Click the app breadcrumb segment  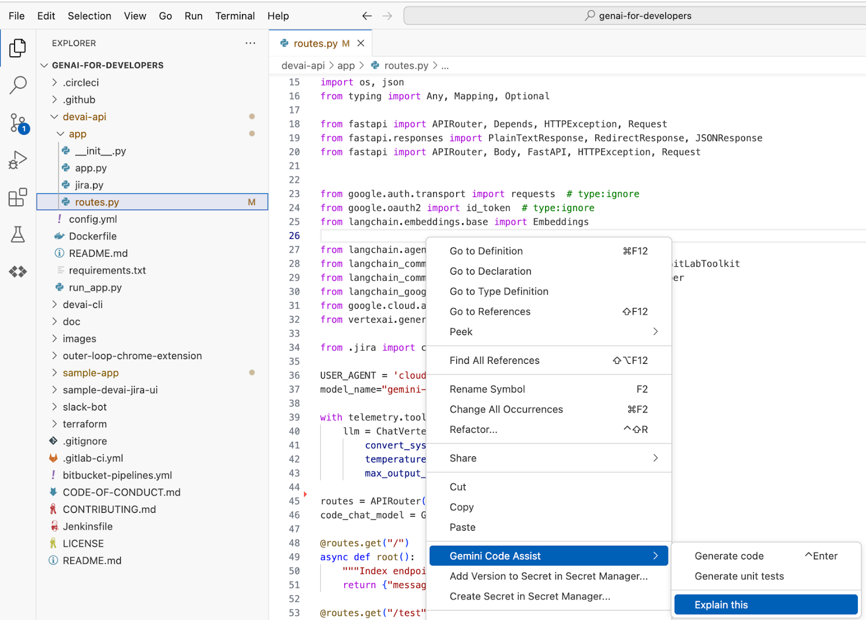point(346,66)
